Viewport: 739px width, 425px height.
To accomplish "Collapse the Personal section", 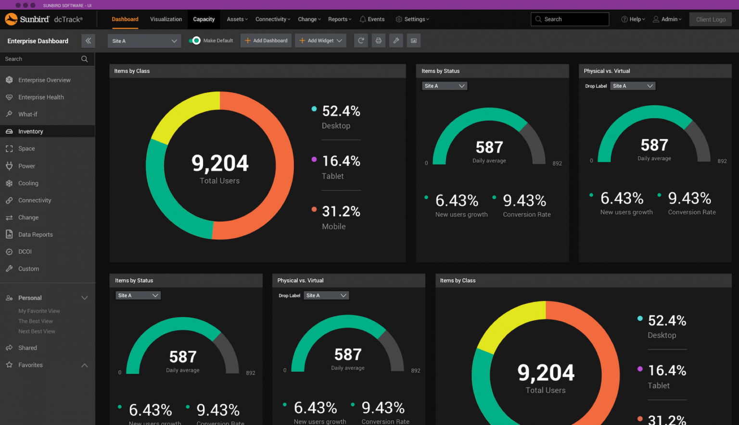I will 85,298.
